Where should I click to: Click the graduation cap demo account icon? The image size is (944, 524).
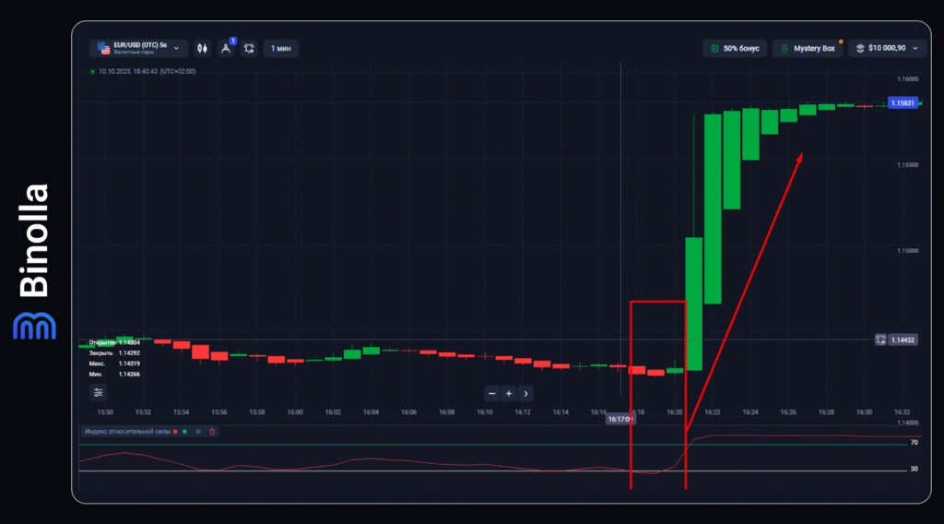(858, 48)
